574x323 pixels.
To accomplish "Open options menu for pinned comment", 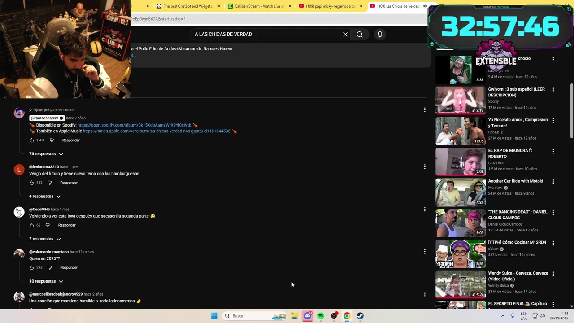I will point(425,110).
